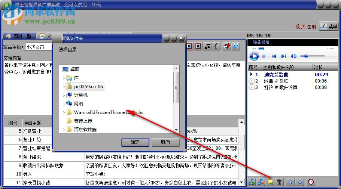Select playlist row 歌曲 # SHE
The width and height of the screenshot is (341, 189).
click(x=293, y=81)
